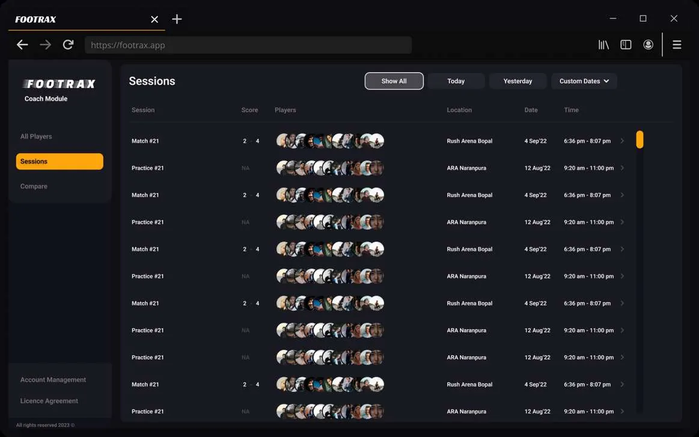The height and width of the screenshot is (437, 699).
Task: Open chevron of the last visible Practice #21 row
Action: (622, 412)
